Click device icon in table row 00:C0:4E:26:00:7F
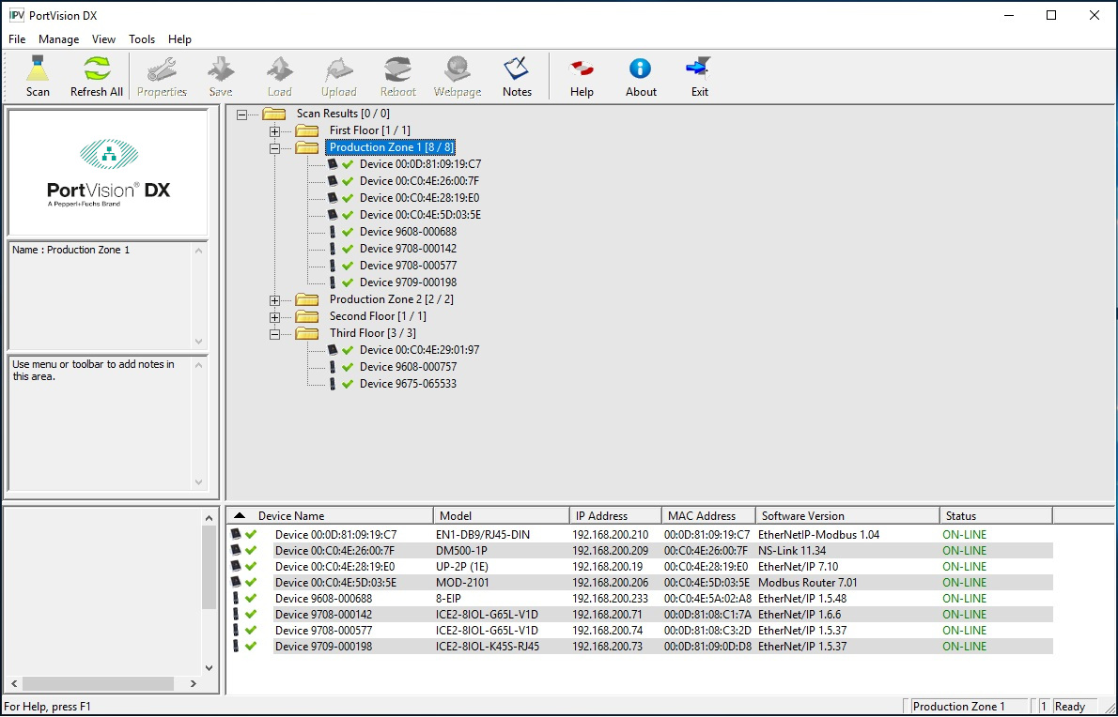 [236, 550]
